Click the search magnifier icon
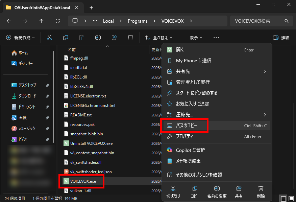This screenshot has width=296, height=202. pyautogui.click(x=287, y=21)
